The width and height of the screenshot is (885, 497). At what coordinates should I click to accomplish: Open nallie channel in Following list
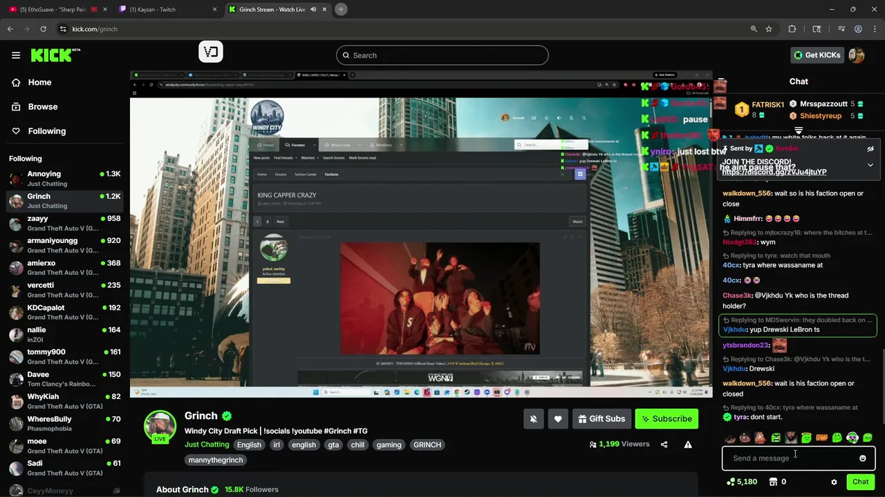tap(64, 334)
